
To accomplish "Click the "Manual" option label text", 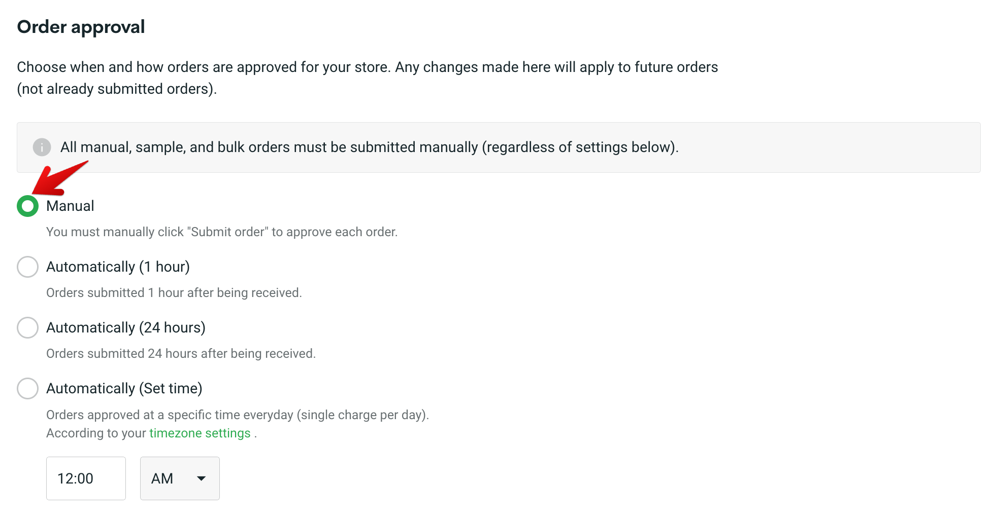I will point(70,206).
